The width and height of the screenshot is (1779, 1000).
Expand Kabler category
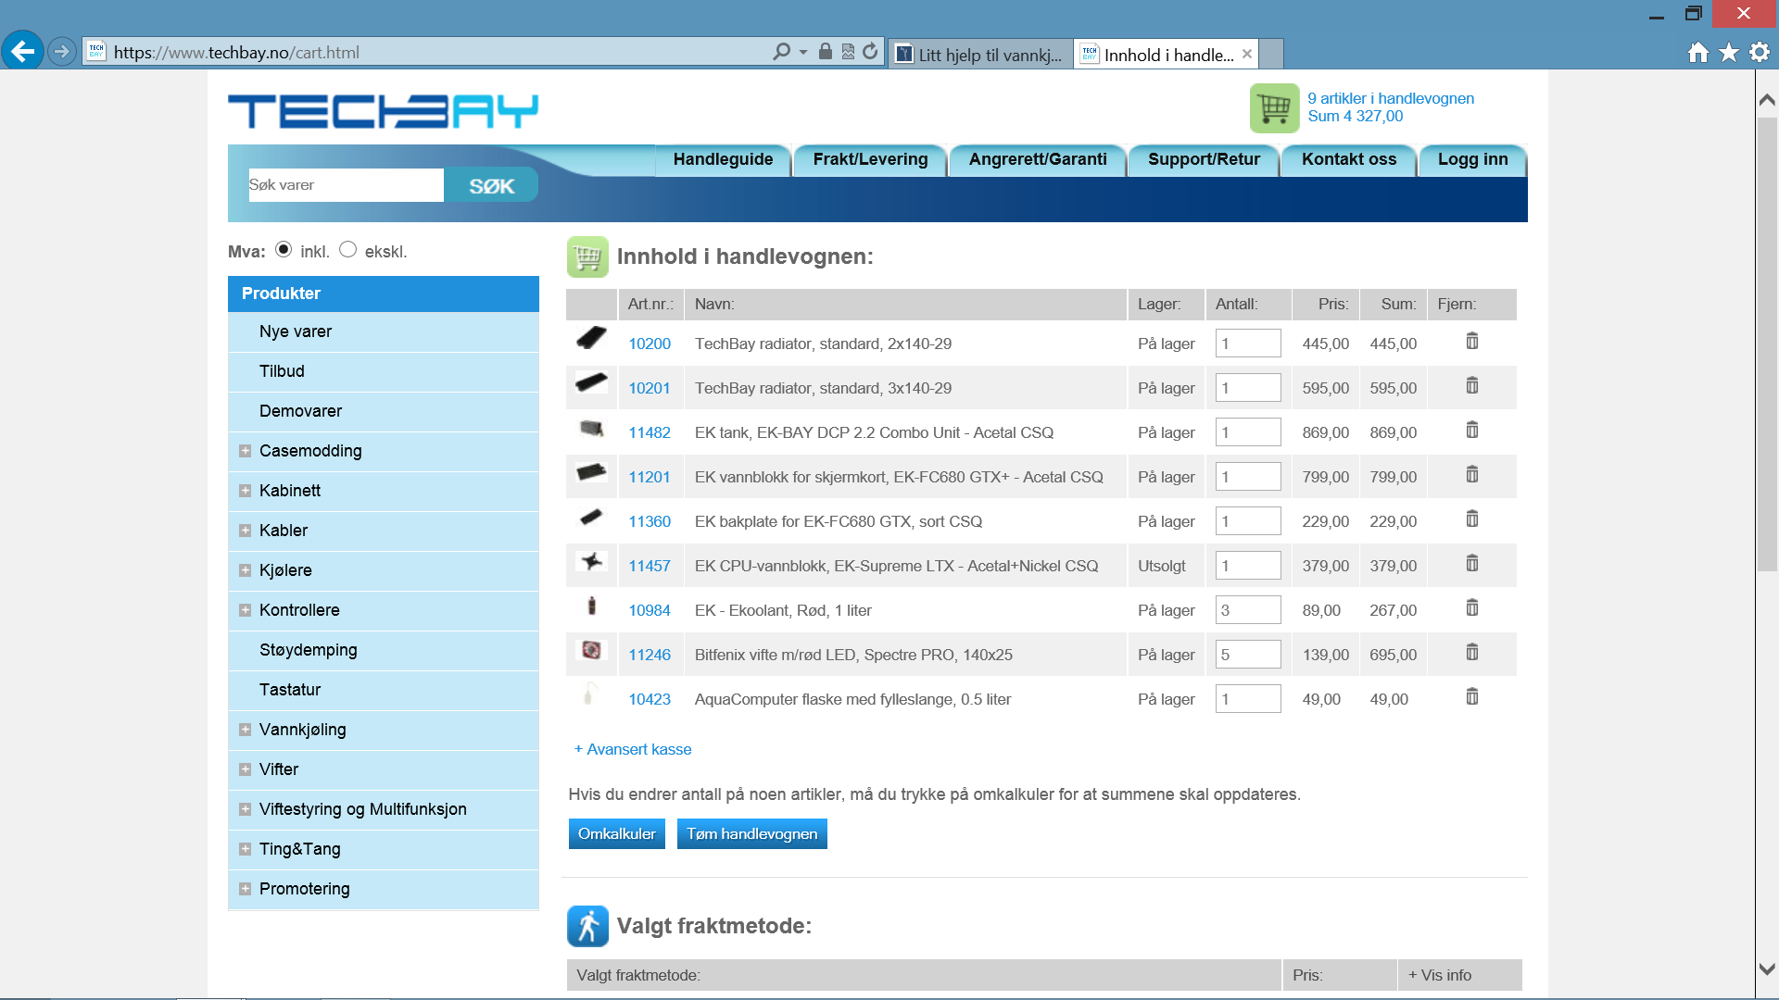pyautogui.click(x=245, y=531)
